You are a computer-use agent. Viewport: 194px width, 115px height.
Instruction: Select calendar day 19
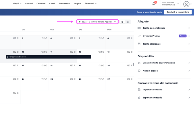pos(91,70)
